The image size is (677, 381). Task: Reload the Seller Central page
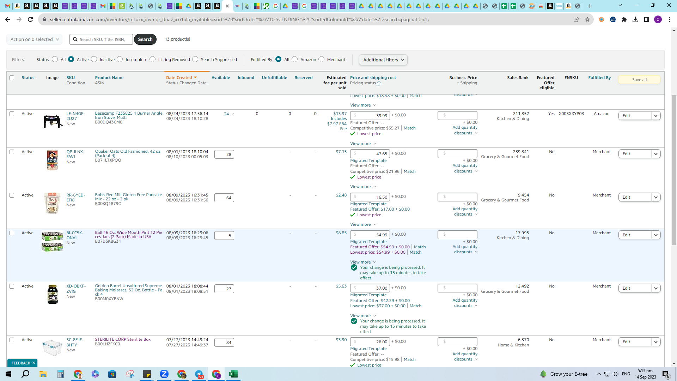pos(30,20)
